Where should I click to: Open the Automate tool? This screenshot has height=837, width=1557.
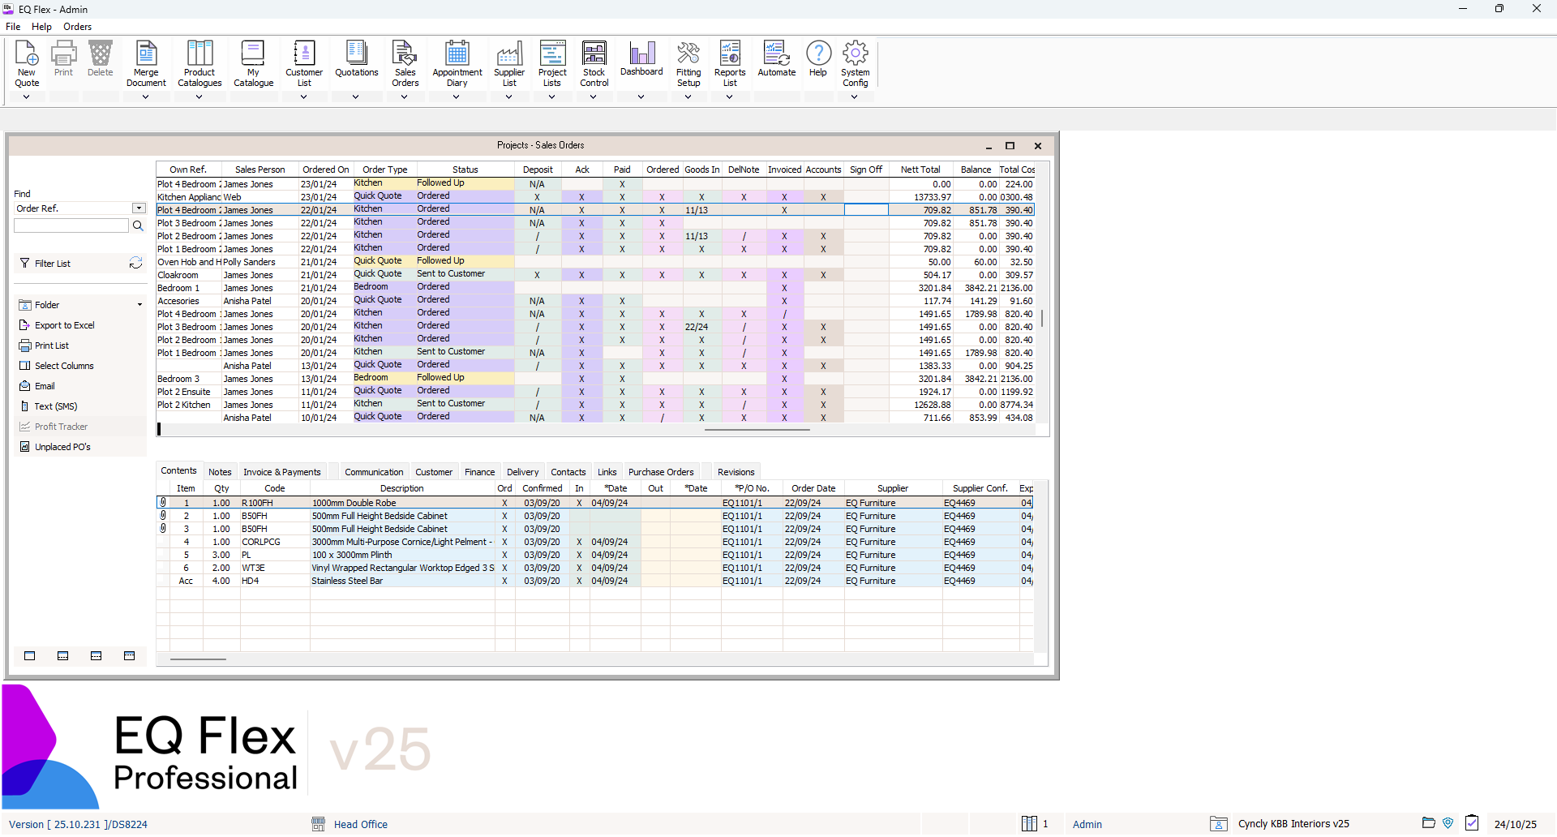pyautogui.click(x=776, y=61)
